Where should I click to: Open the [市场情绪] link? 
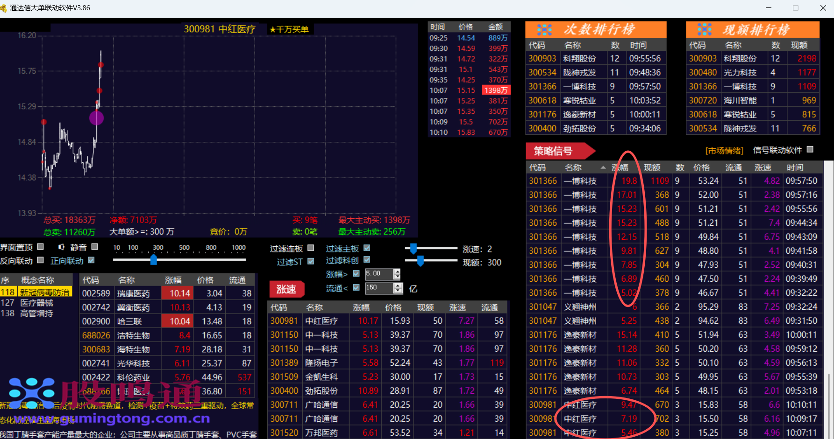(724, 150)
